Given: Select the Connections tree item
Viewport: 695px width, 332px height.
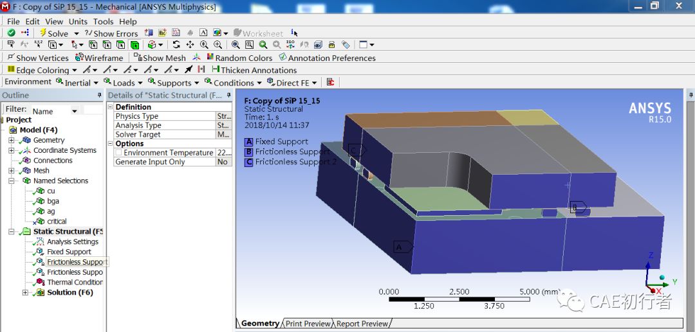Looking at the screenshot, I should tap(53, 161).
